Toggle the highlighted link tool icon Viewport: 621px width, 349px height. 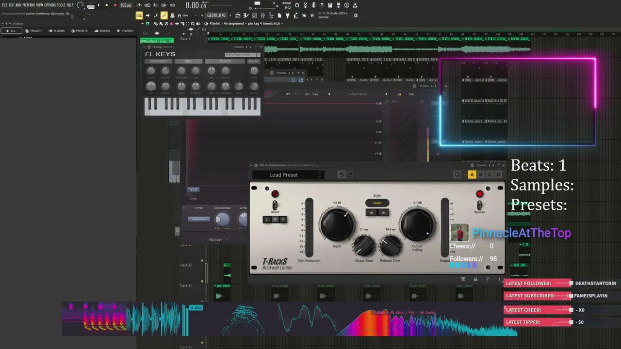tap(164, 15)
